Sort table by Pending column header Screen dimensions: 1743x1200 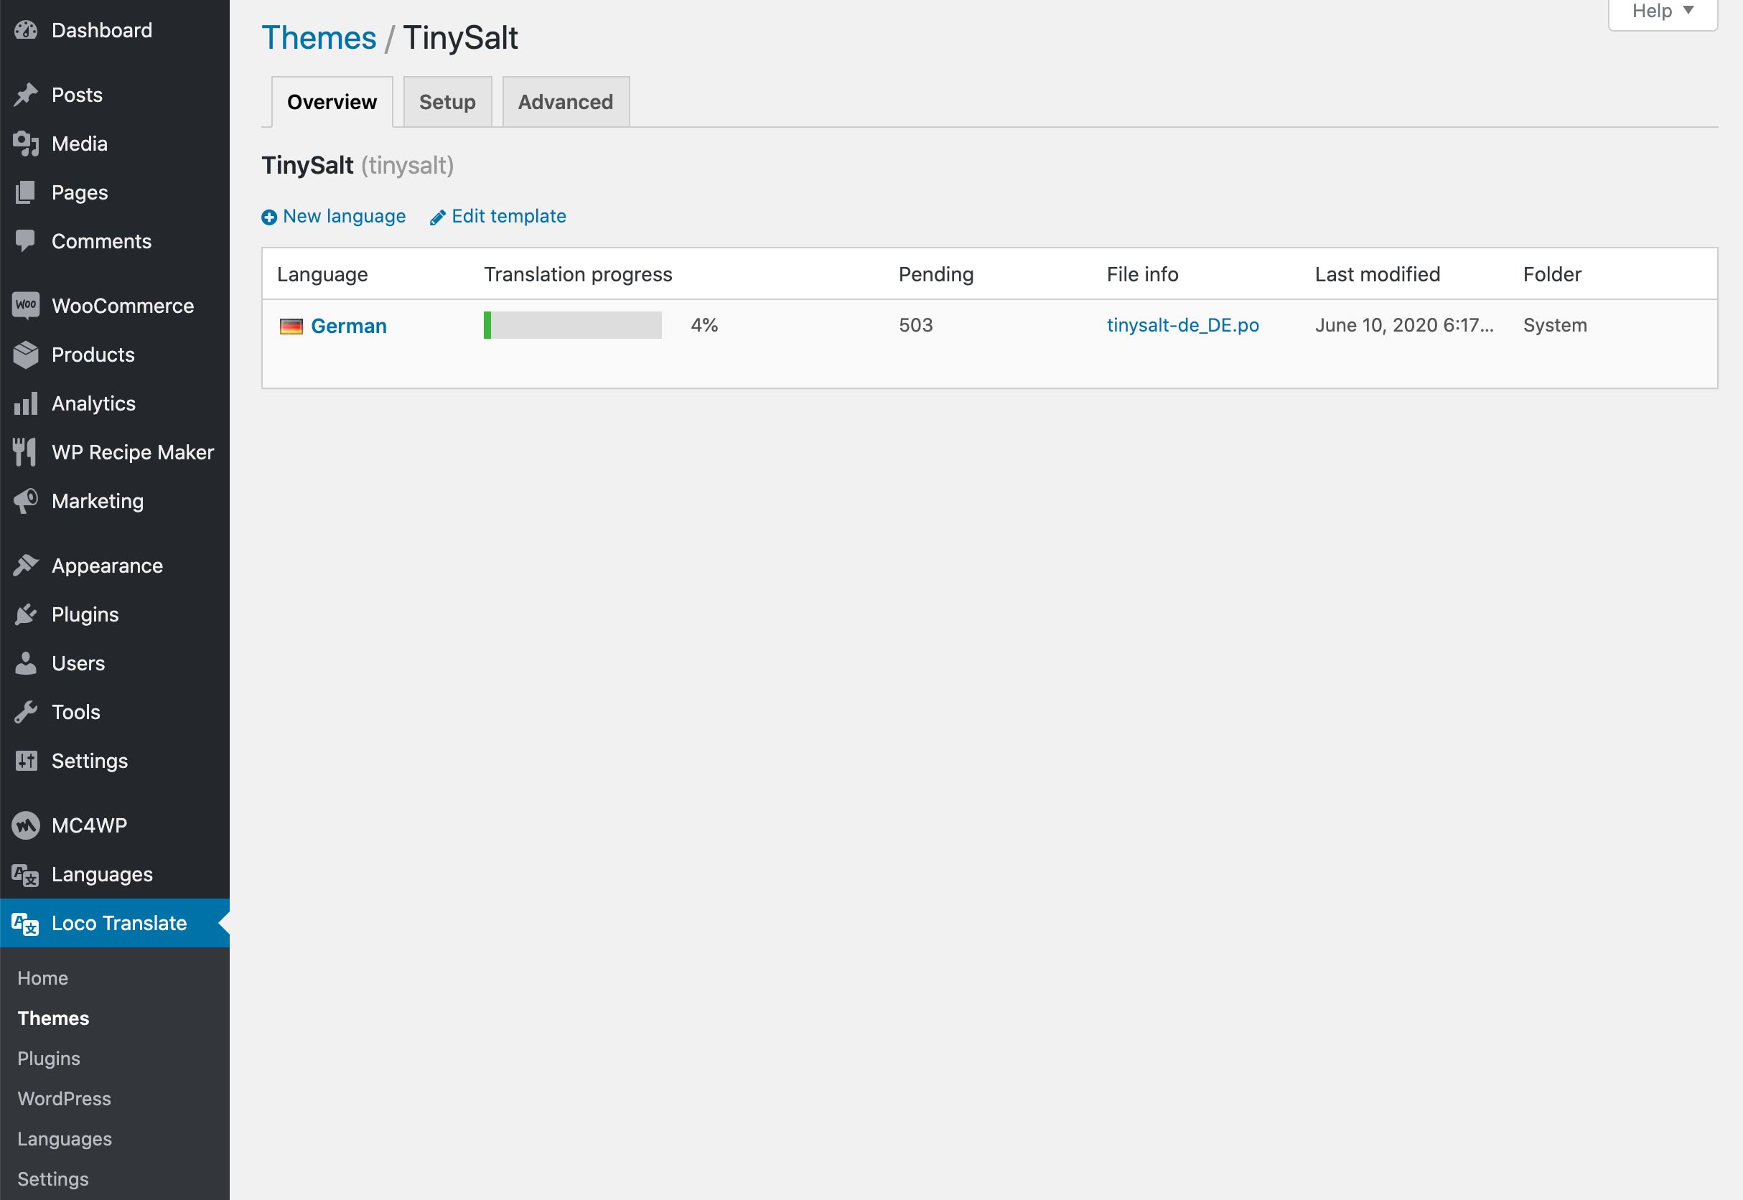coord(935,274)
